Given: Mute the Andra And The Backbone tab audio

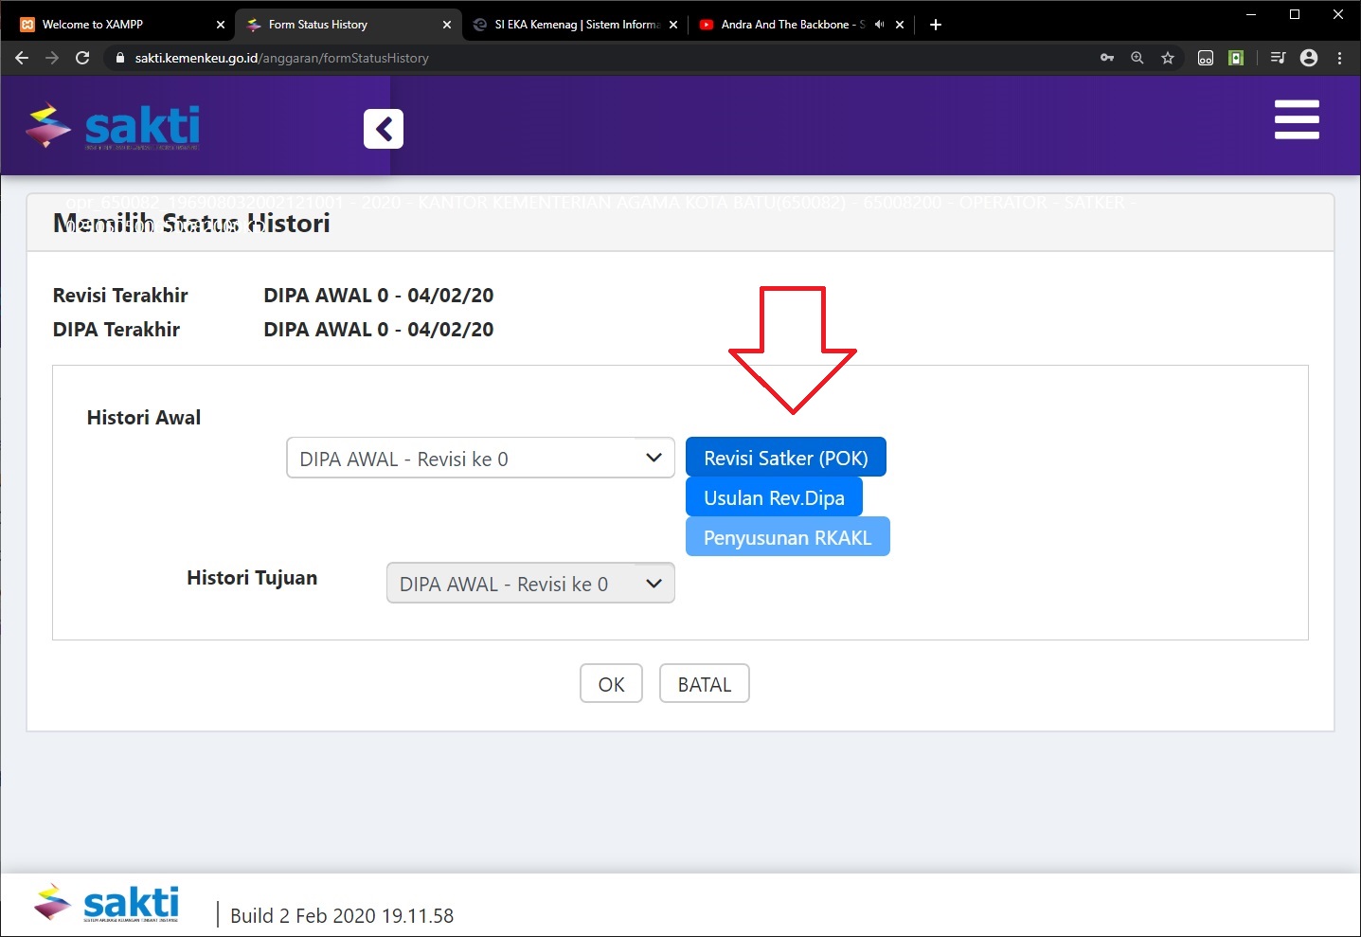Looking at the screenshot, I should click(878, 24).
